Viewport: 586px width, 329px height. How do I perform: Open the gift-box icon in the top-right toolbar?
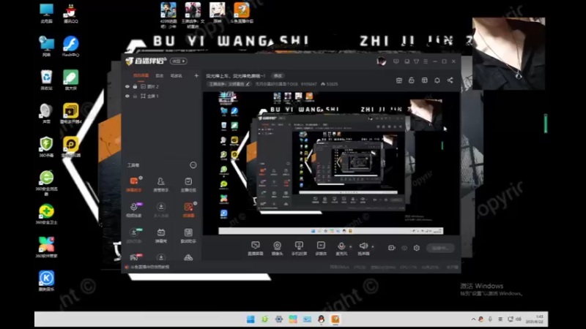[399, 80]
